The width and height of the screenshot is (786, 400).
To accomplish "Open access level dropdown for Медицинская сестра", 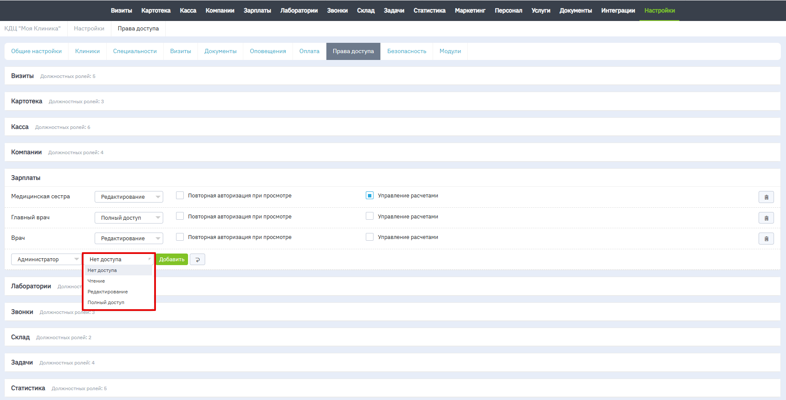I will click(129, 197).
